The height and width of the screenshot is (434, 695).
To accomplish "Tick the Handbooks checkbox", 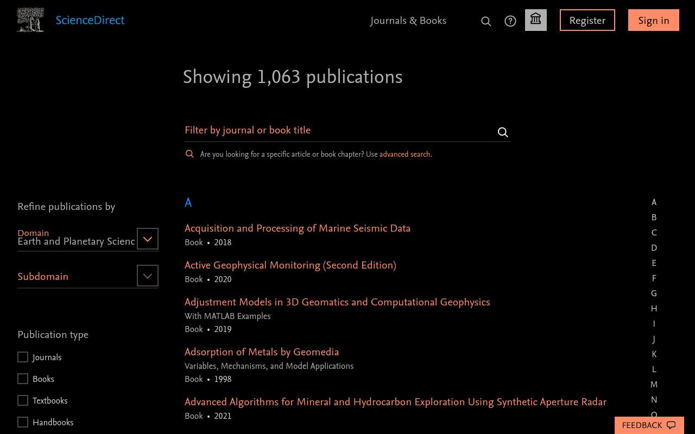I will click(x=23, y=422).
